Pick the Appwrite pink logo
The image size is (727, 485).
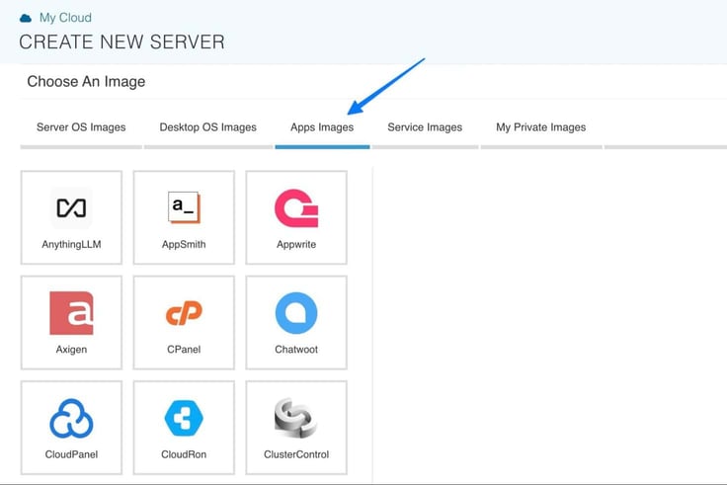pos(296,208)
